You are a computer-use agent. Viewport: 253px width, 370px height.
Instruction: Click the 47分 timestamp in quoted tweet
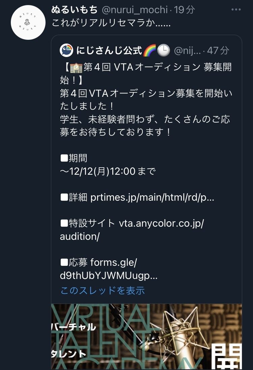point(218,51)
